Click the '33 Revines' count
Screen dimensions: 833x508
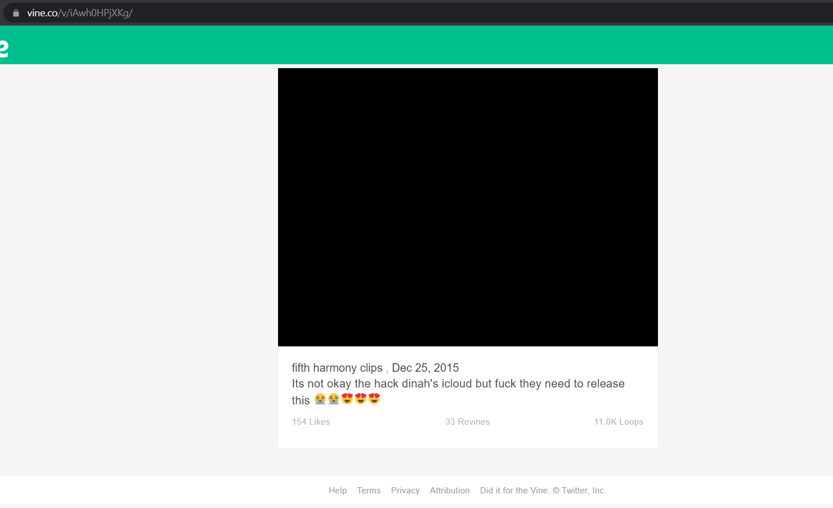coord(468,422)
